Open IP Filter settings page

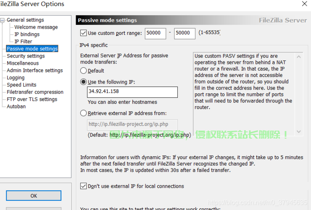pyautogui.click(x=23, y=42)
